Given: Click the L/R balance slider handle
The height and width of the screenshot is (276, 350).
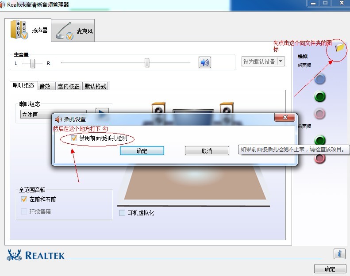Looking at the screenshot, I should 33,63.
